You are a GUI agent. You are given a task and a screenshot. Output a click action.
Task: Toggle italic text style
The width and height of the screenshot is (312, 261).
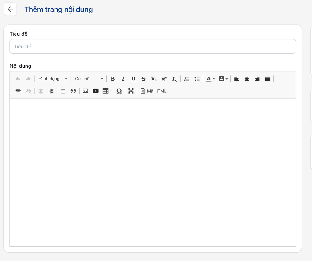tap(123, 79)
